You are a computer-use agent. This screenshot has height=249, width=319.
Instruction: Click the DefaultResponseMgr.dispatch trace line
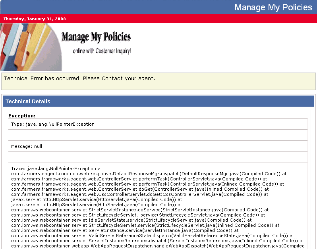[149, 174]
